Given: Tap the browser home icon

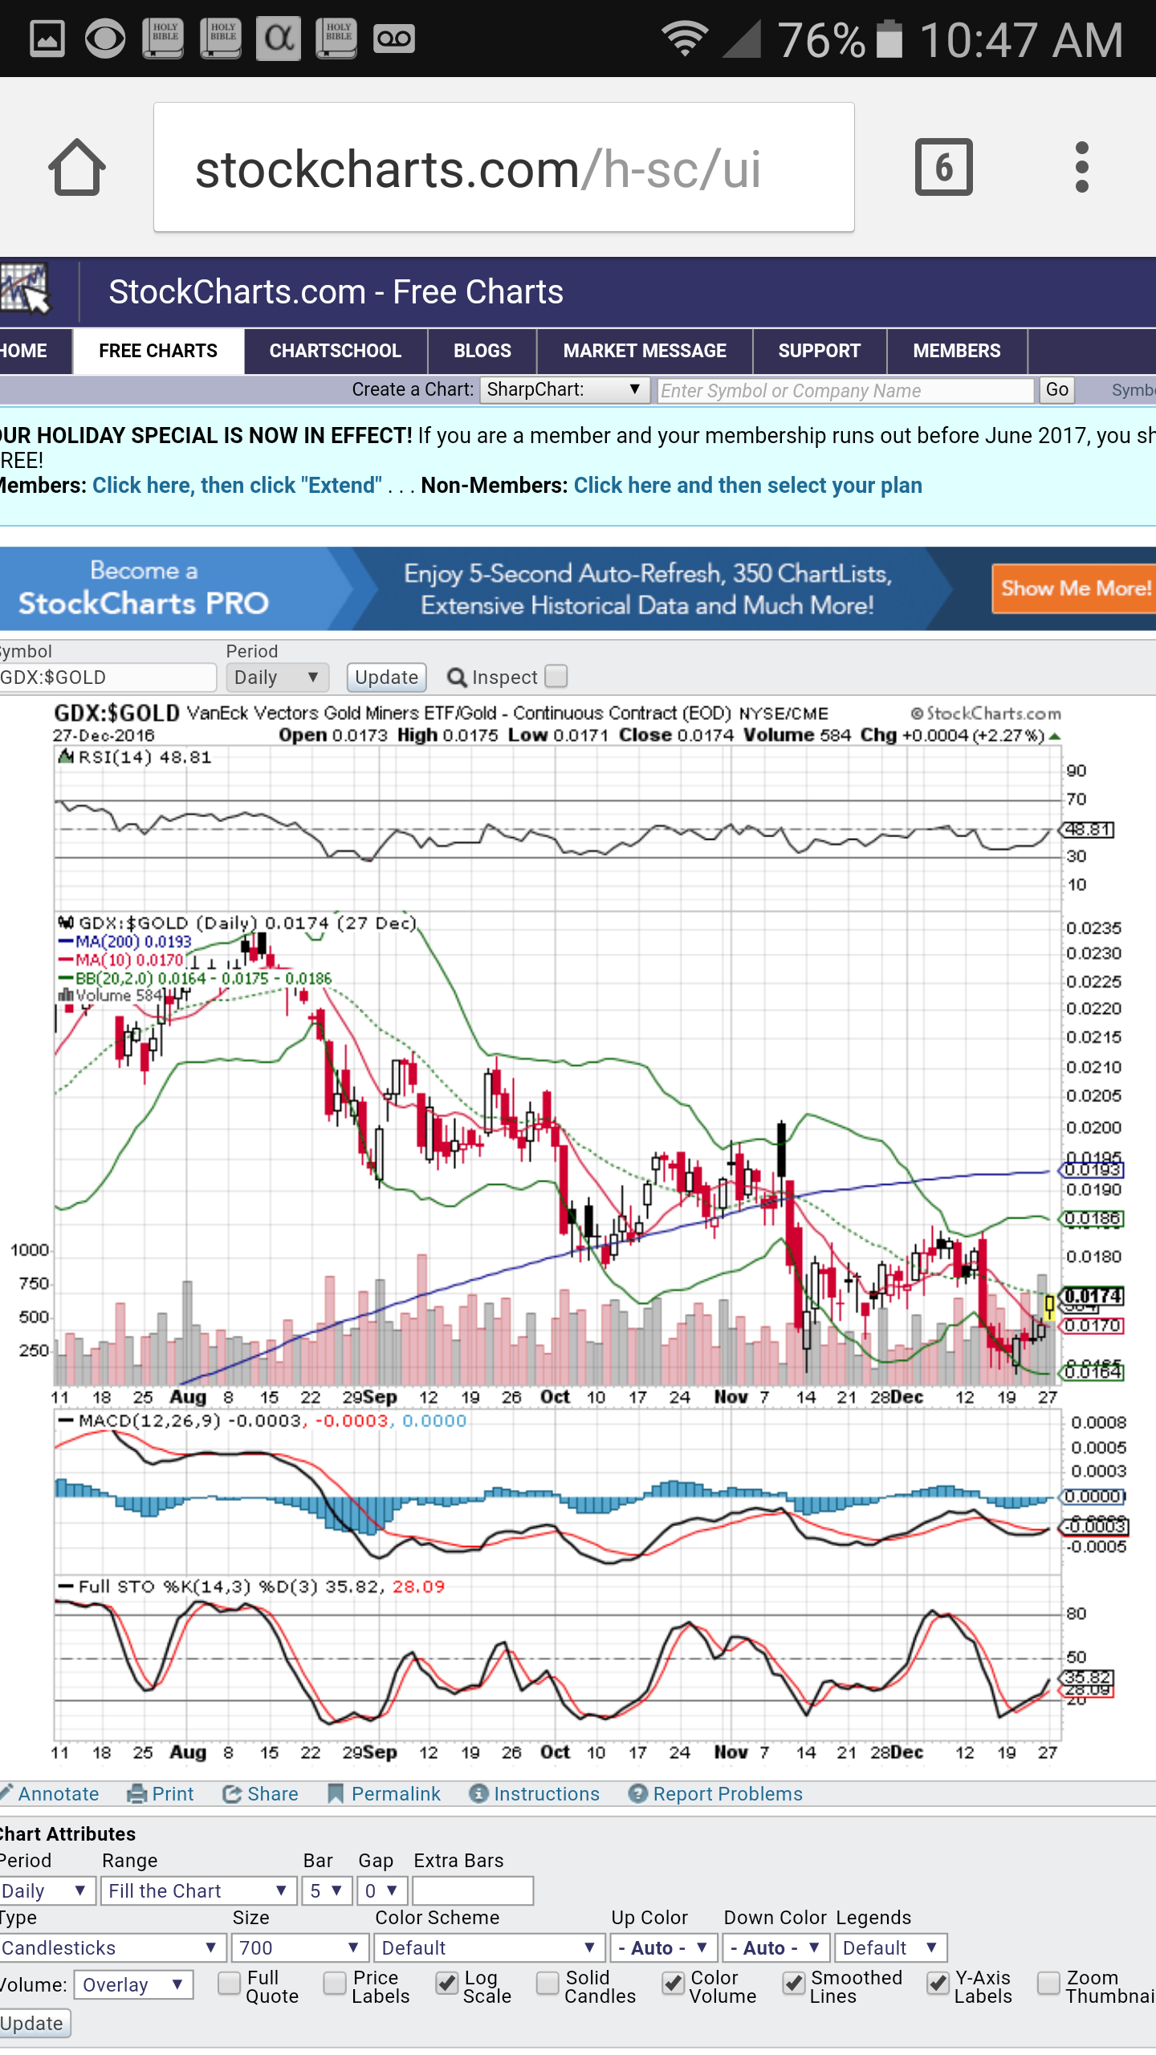Looking at the screenshot, I should coord(77,167).
